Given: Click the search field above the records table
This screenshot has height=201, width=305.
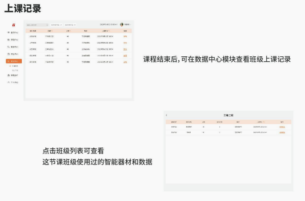Looking at the screenshot, I should click(37, 25).
